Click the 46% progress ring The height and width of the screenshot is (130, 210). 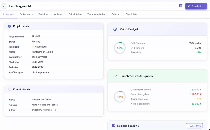[120, 48]
